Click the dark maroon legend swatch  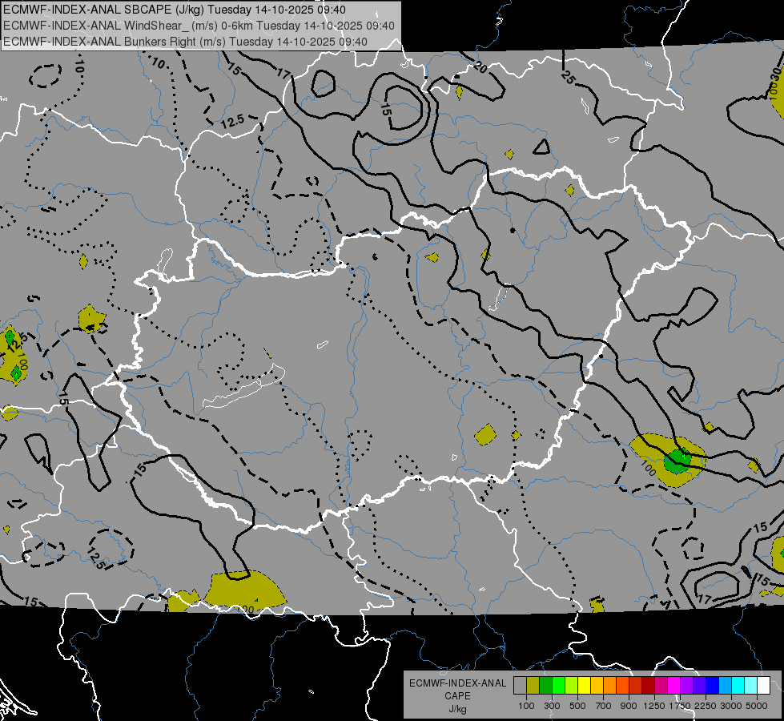tap(648, 685)
